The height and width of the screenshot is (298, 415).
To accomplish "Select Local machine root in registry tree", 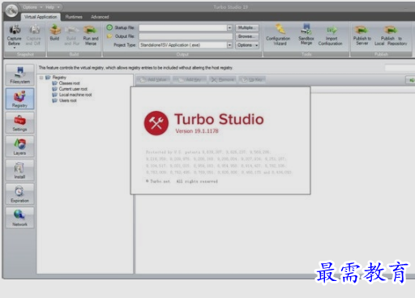I will [75, 95].
